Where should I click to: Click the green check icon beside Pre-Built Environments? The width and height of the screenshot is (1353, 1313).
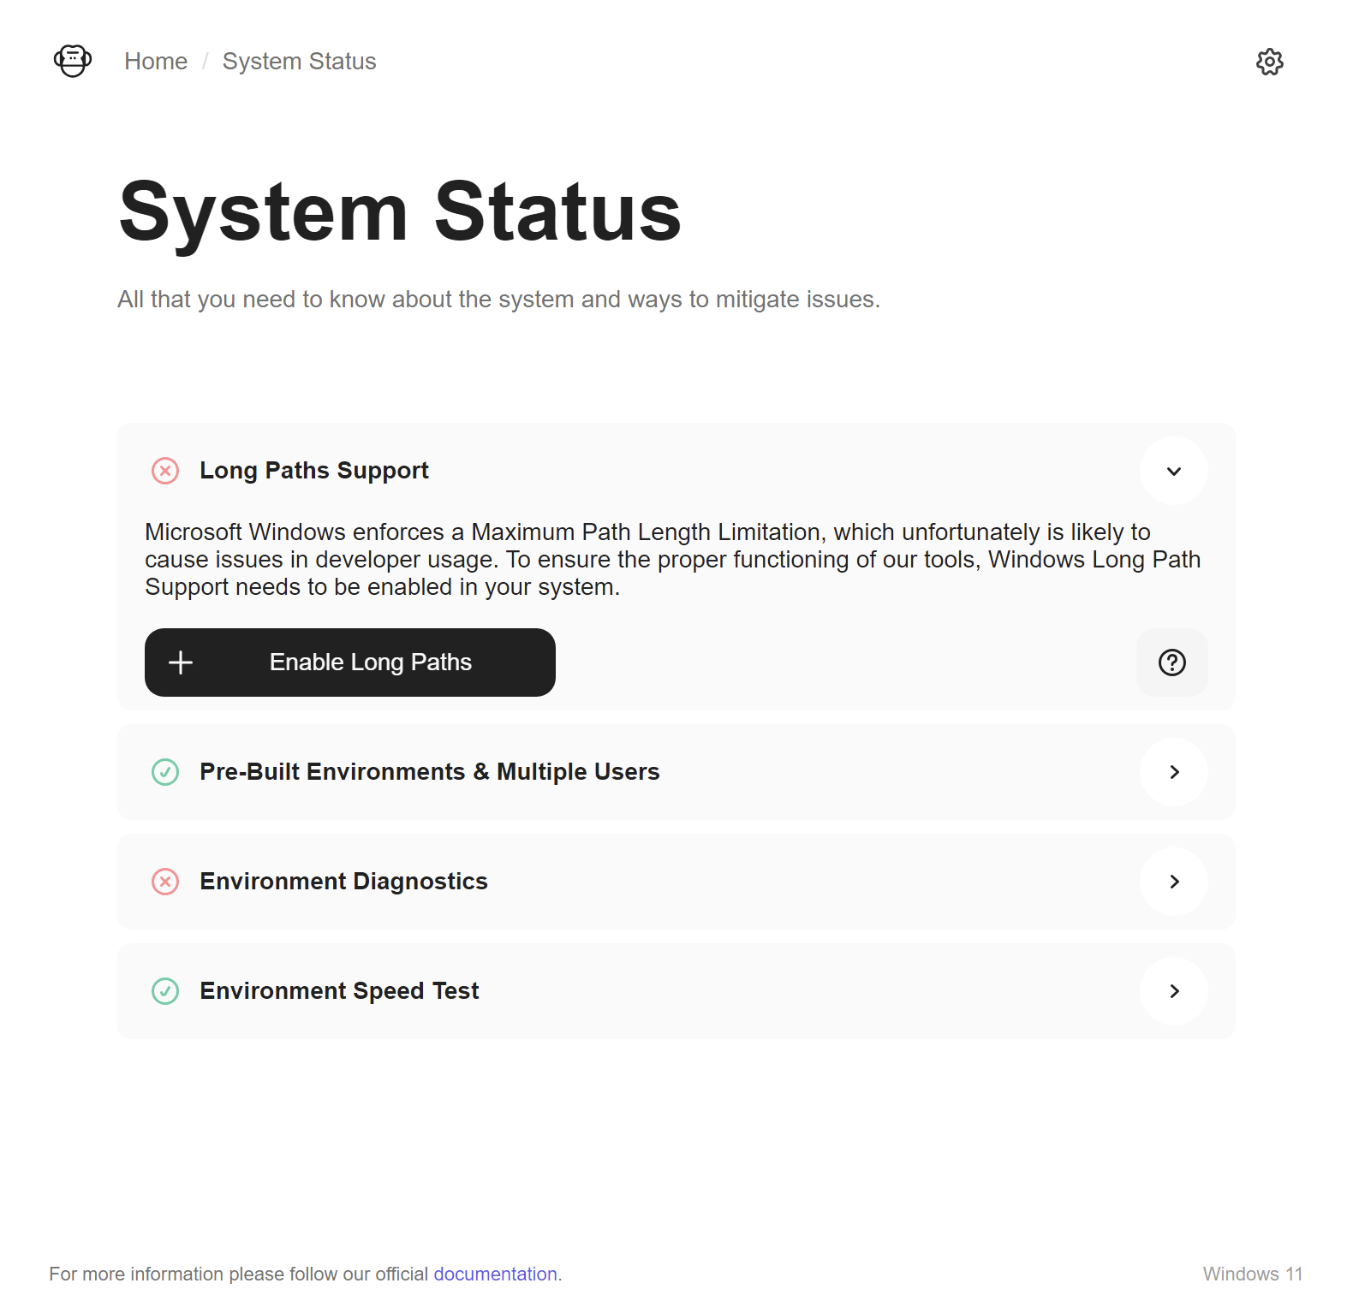click(165, 772)
